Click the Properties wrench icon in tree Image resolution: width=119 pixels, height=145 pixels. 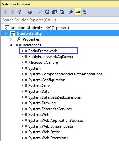coord(19,39)
